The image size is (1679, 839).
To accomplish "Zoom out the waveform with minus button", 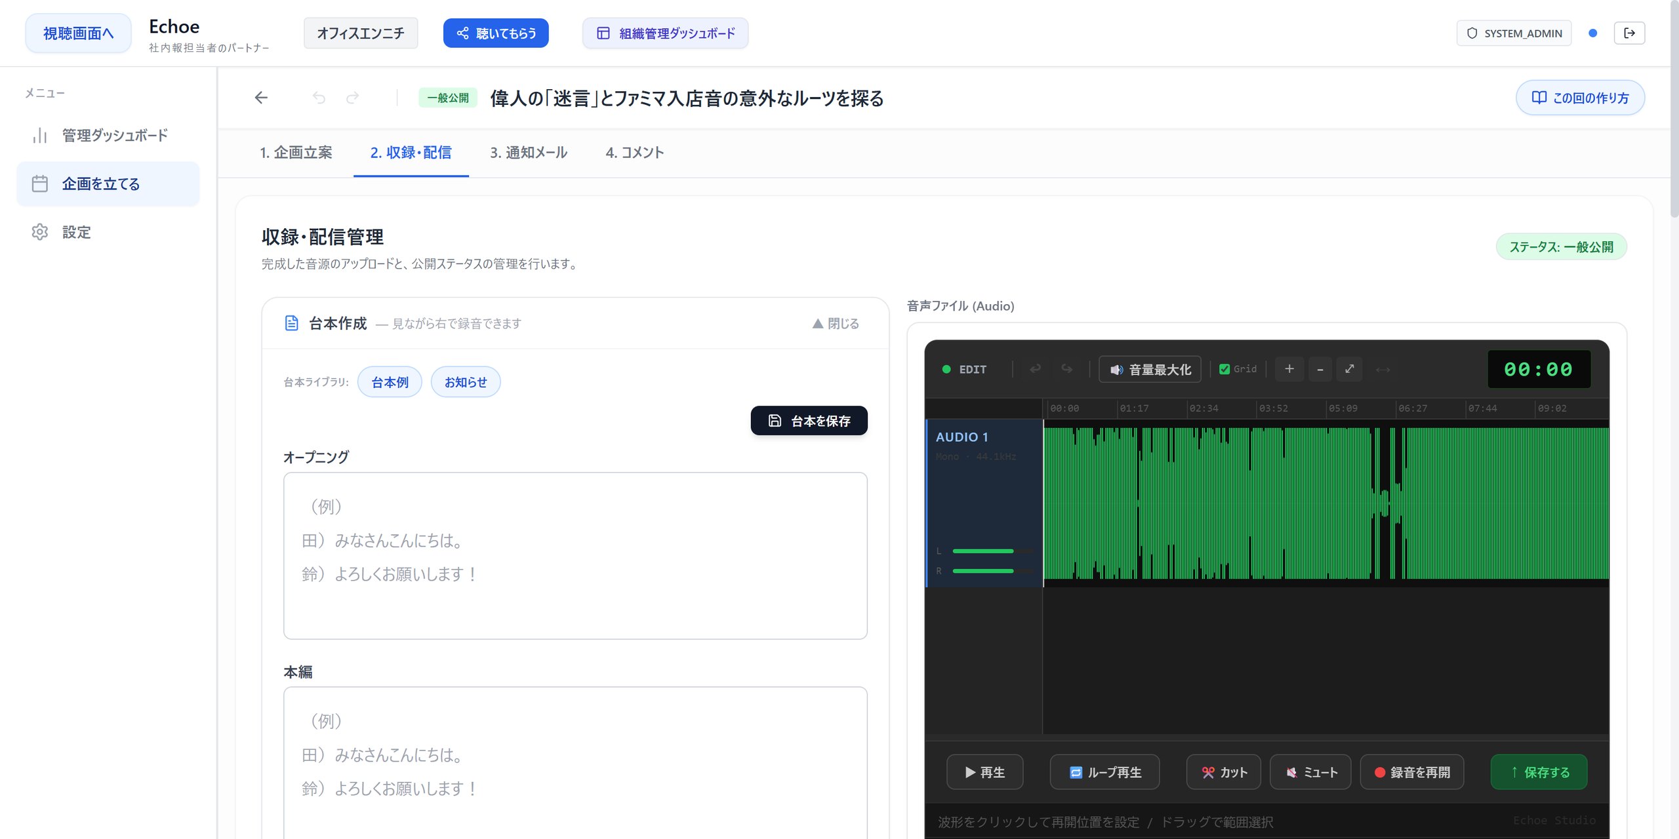I will (x=1320, y=369).
